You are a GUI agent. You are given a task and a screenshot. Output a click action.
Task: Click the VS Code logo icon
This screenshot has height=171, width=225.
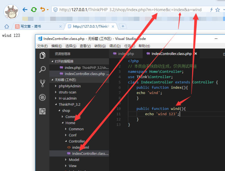pos(40,39)
